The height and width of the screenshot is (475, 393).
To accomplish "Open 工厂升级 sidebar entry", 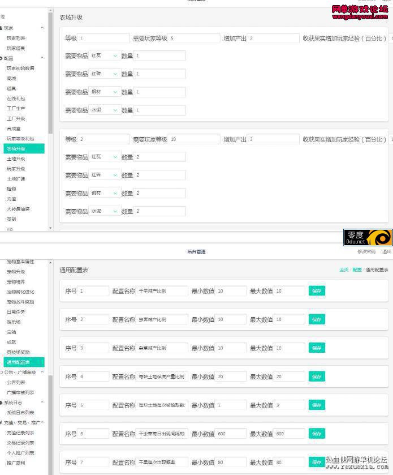I will click(16, 118).
